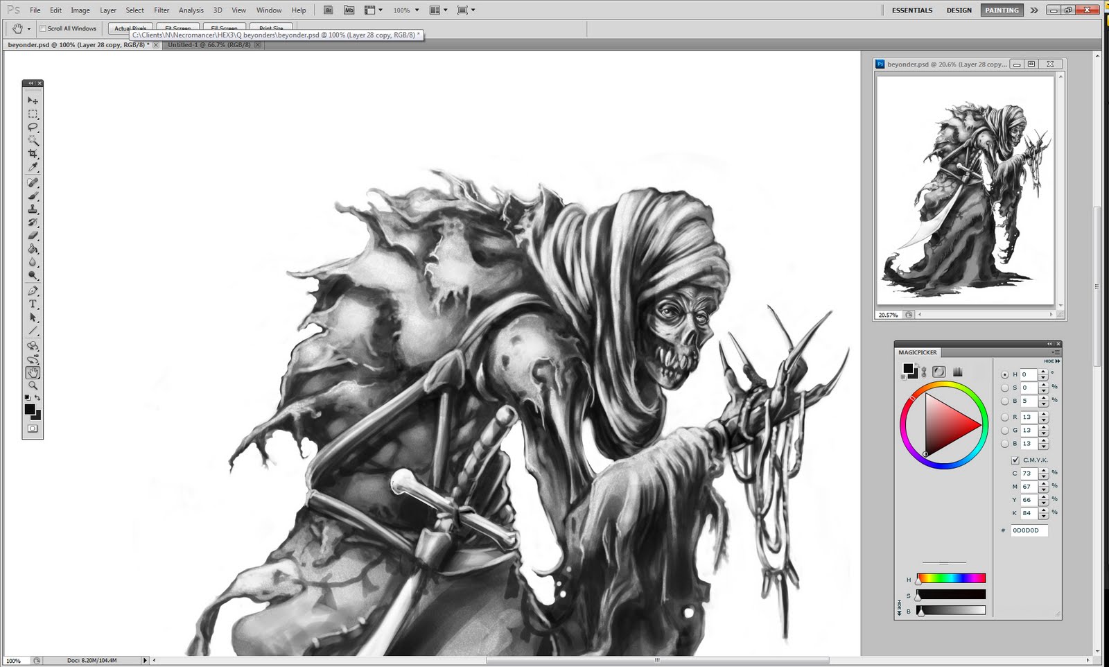Launch Adobe Bridge from the Br icon

tap(329, 10)
